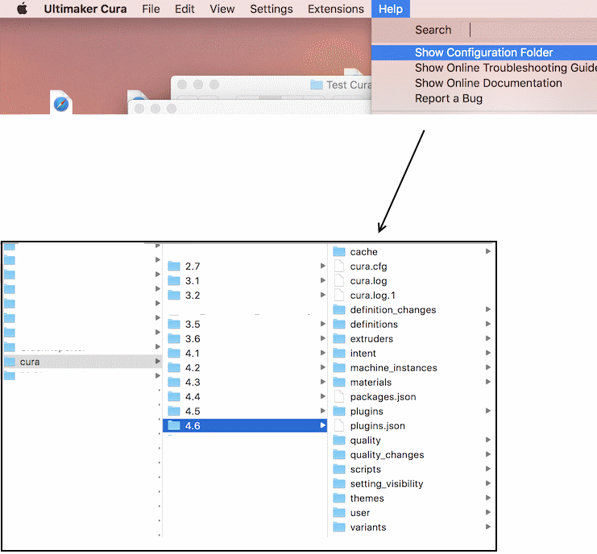
Task: Open the View menu
Action: [x=222, y=9]
